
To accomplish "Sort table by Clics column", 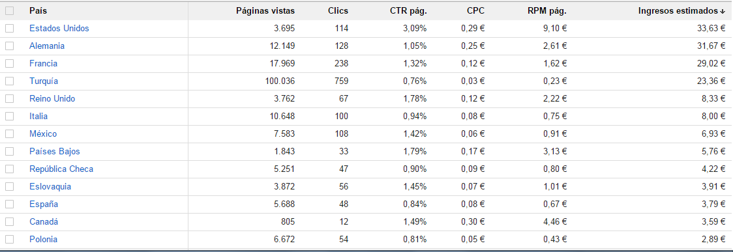I will pos(338,10).
